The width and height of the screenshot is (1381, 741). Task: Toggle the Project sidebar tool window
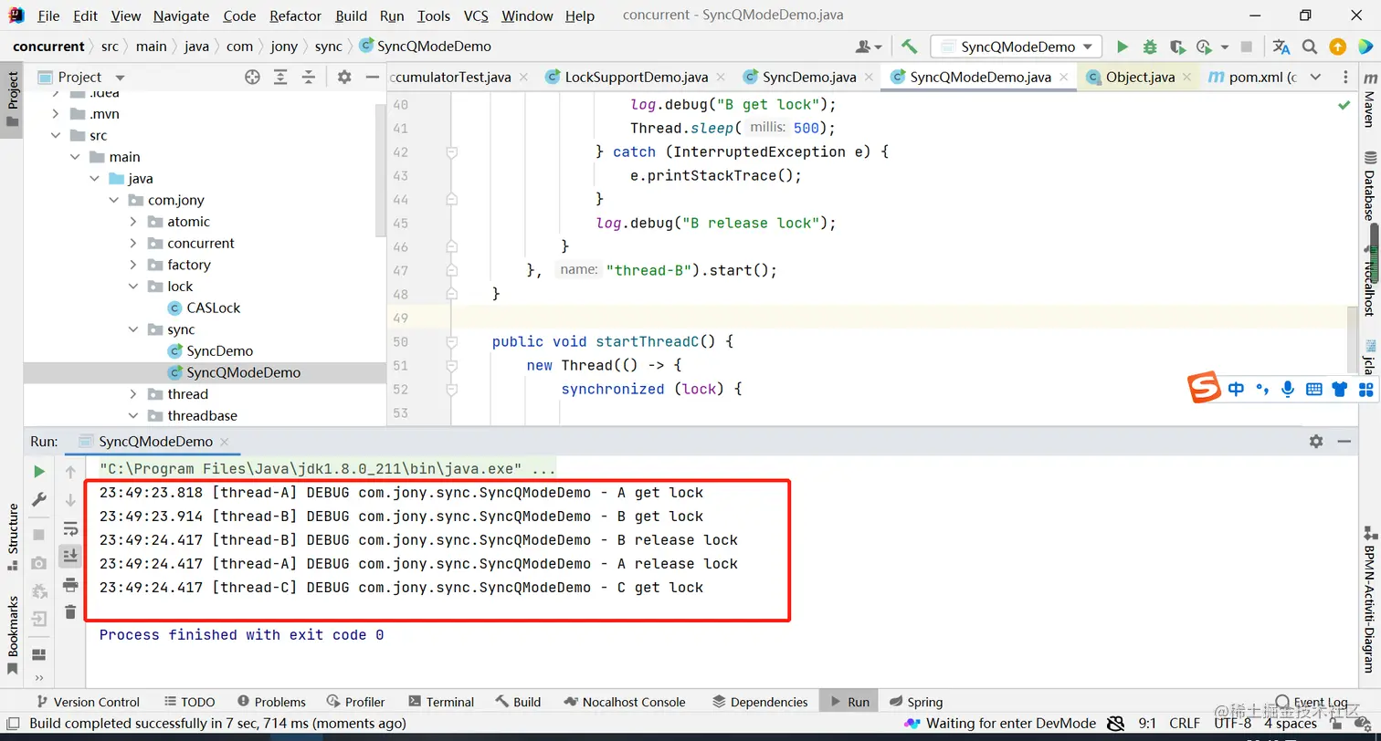click(13, 99)
